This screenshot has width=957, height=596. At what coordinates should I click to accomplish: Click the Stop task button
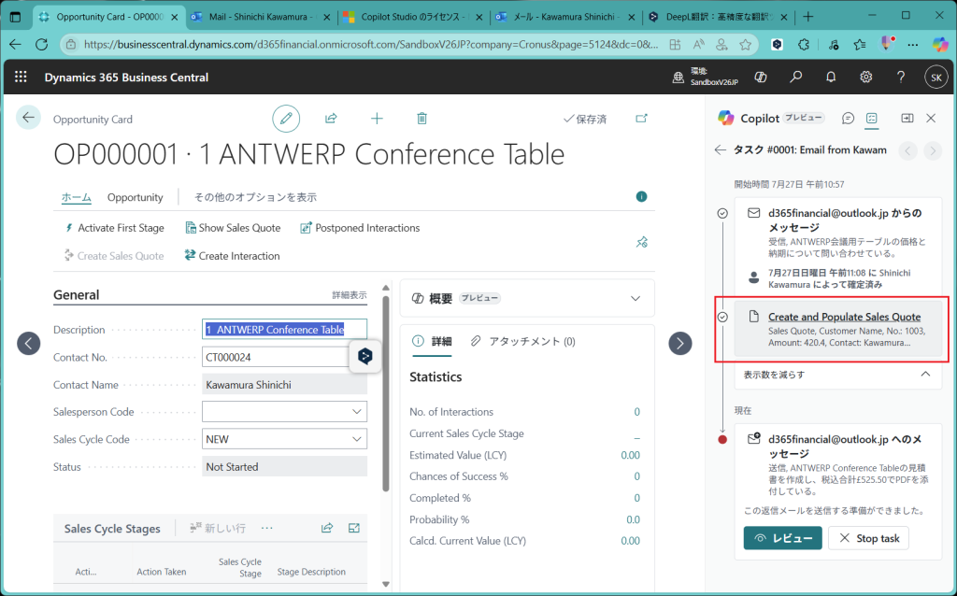868,538
